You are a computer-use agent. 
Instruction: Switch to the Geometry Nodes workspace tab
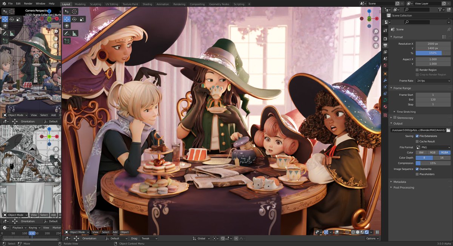click(x=219, y=4)
